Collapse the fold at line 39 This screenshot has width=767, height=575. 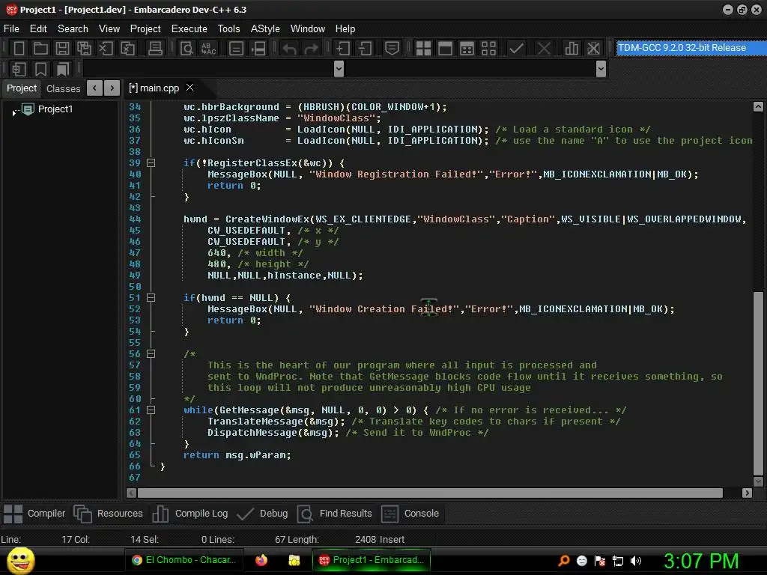151,162
